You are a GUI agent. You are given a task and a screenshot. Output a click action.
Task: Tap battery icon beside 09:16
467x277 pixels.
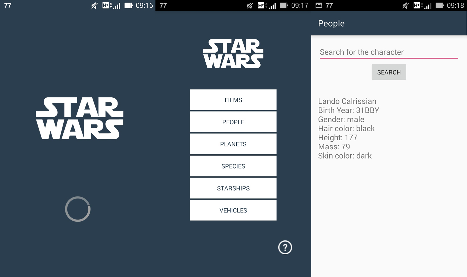tap(129, 5)
